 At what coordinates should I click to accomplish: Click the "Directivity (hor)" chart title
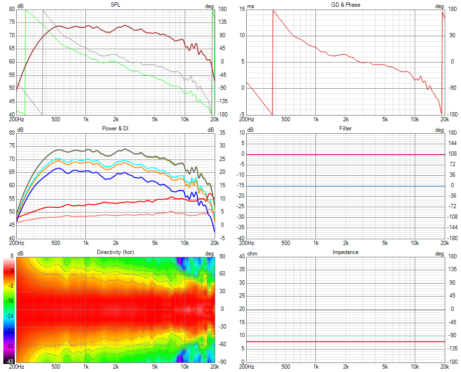pyautogui.click(x=115, y=252)
